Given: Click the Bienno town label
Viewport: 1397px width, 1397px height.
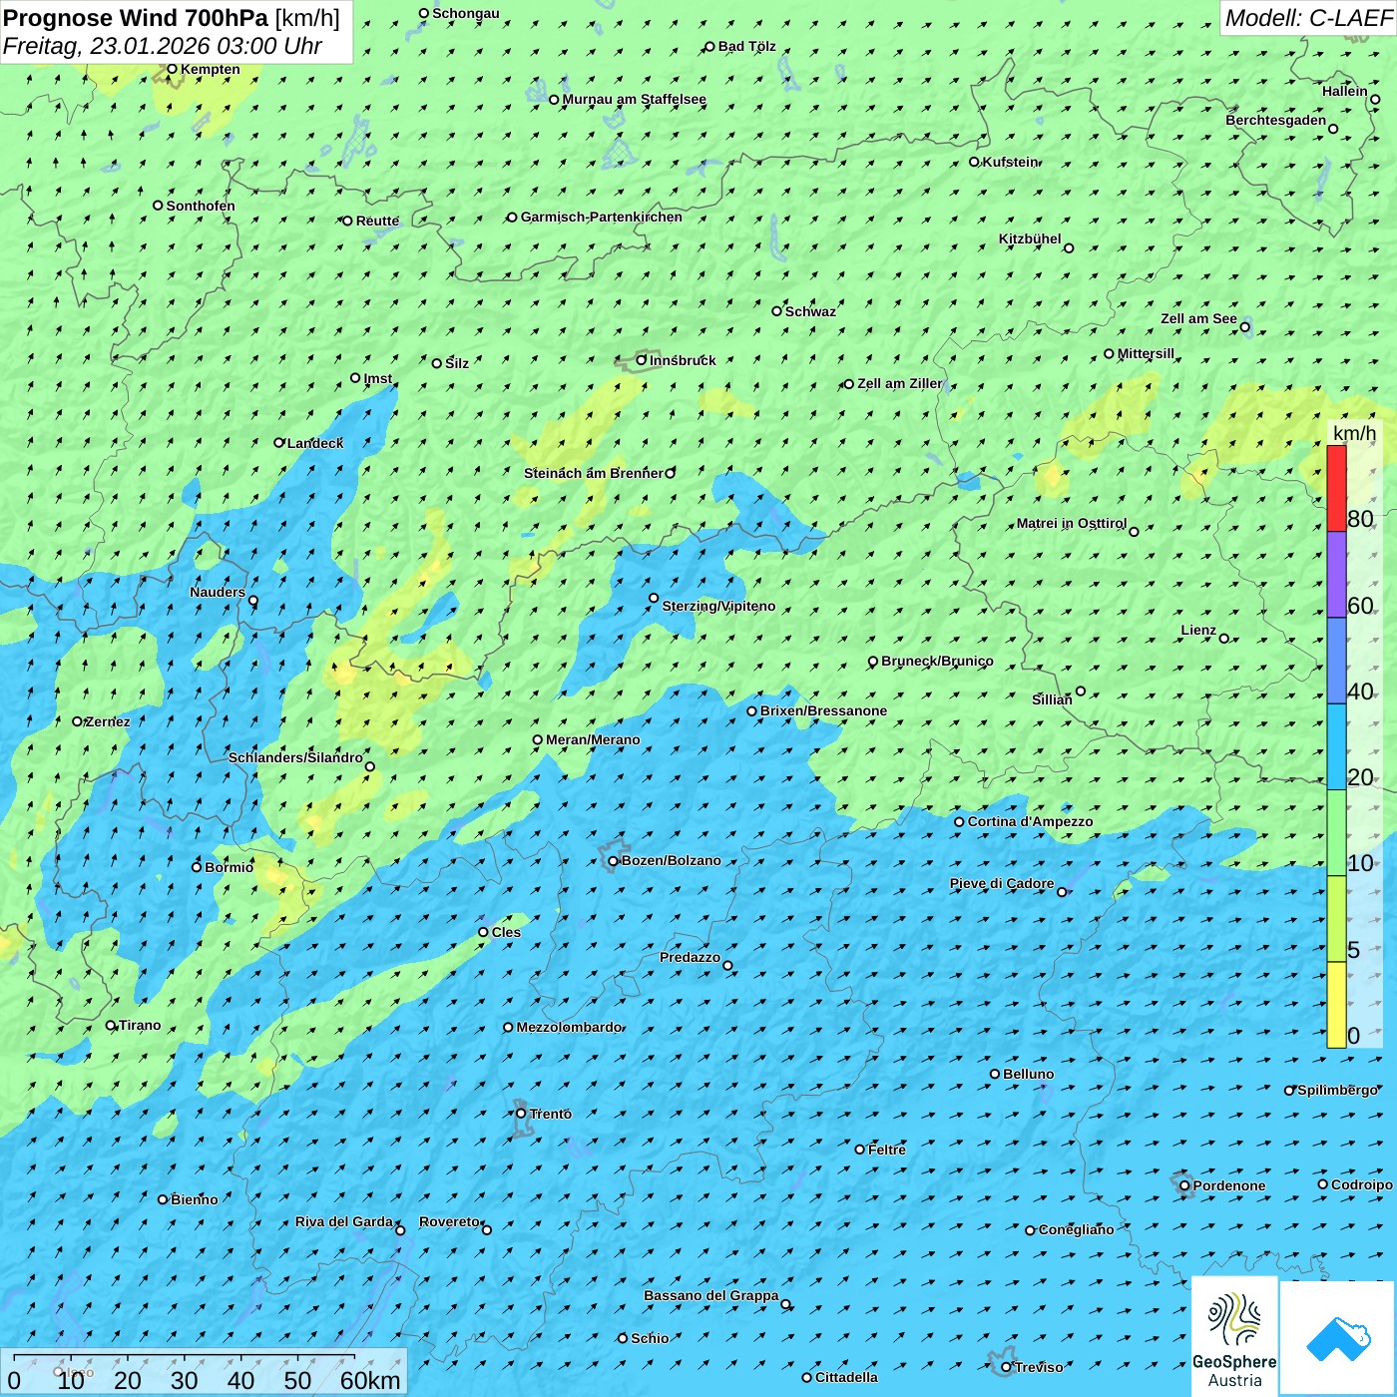Looking at the screenshot, I should tap(194, 1199).
